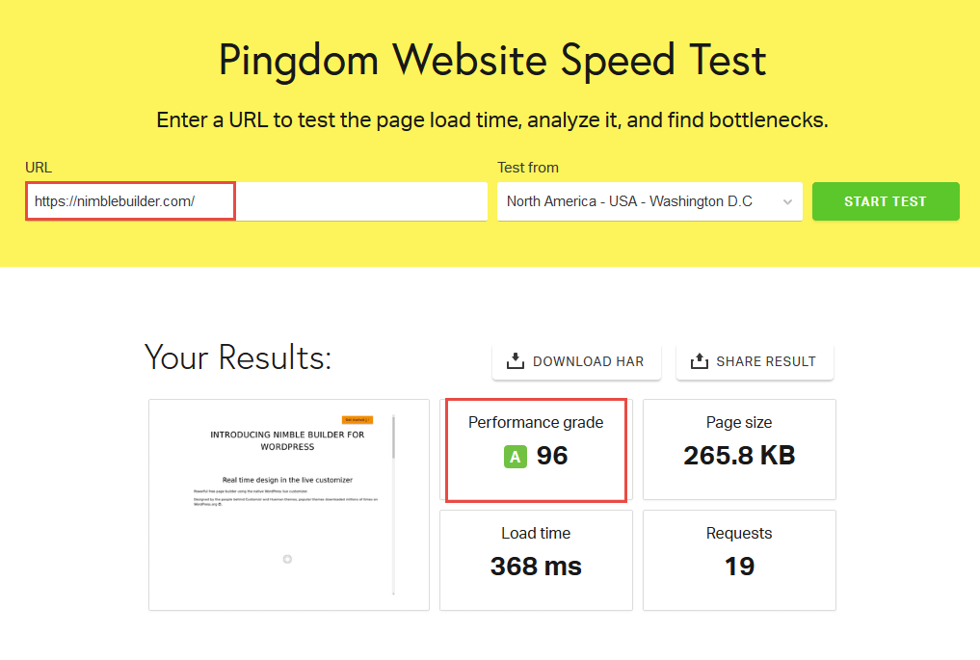Click the dropdown arrow on the Test from selector
This screenshot has height=660, width=980.
point(788,201)
